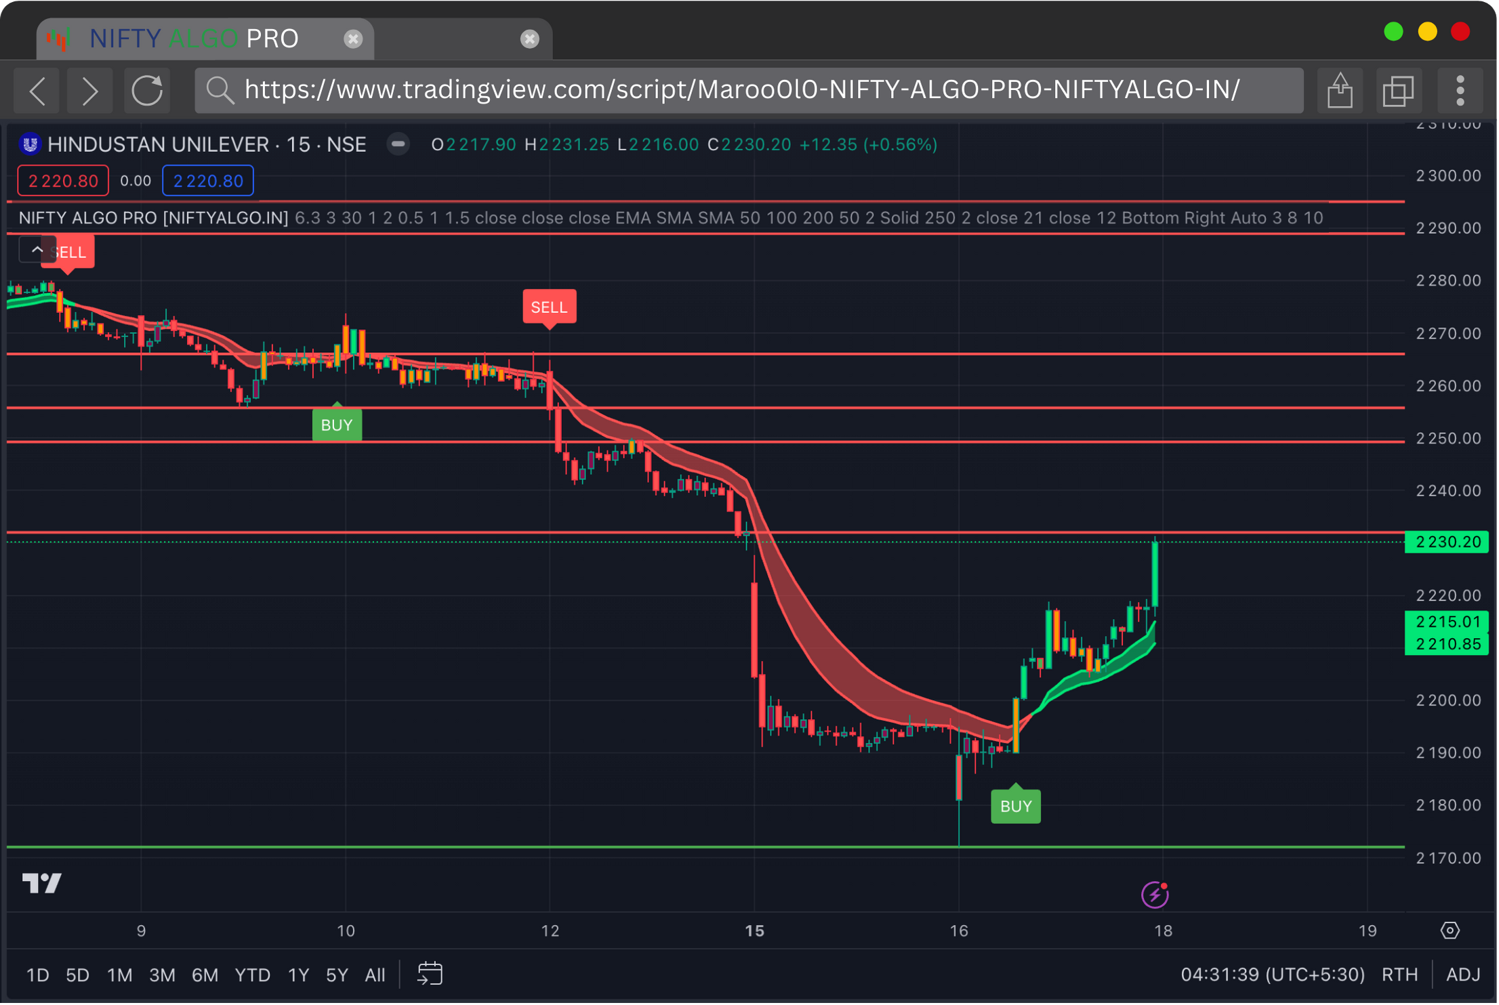
Task: Select the YTD time range
Action: point(253,977)
